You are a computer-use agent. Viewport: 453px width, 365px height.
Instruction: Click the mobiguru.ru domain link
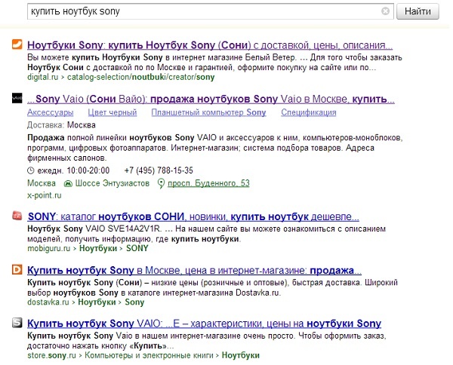point(49,248)
